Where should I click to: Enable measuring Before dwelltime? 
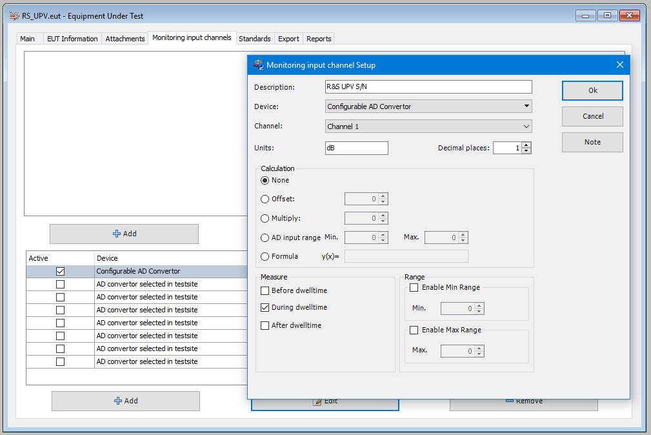tap(265, 290)
